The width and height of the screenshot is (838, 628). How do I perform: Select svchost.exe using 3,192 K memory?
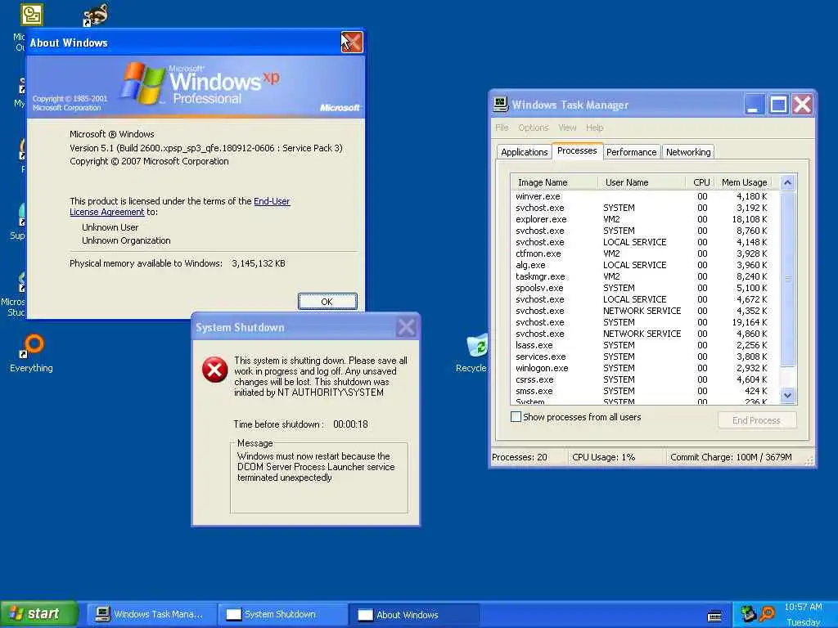click(x=645, y=209)
